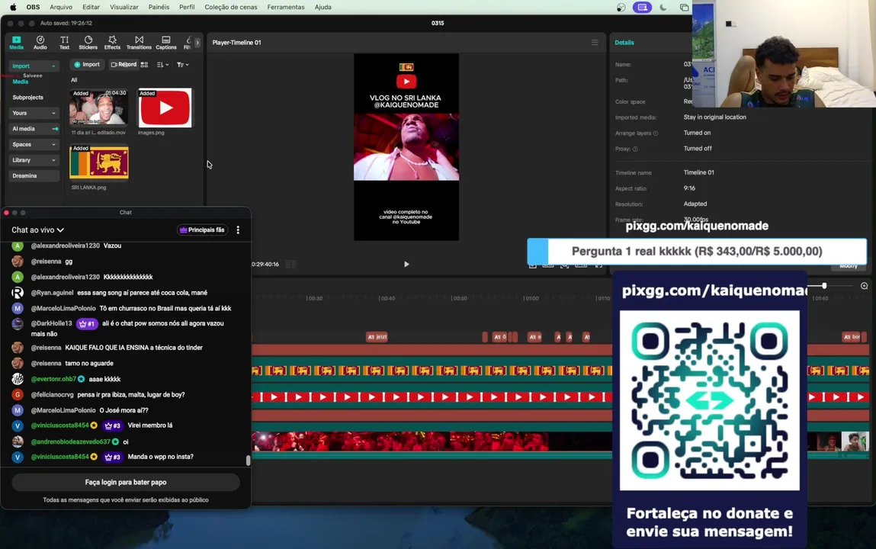Click username @evertonr.ohb7 in chat
The width and height of the screenshot is (876, 549).
53,379
